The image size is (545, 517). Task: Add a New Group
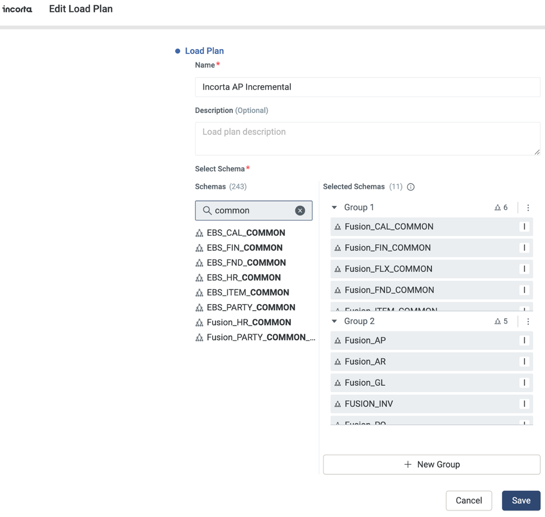pyautogui.click(x=432, y=465)
